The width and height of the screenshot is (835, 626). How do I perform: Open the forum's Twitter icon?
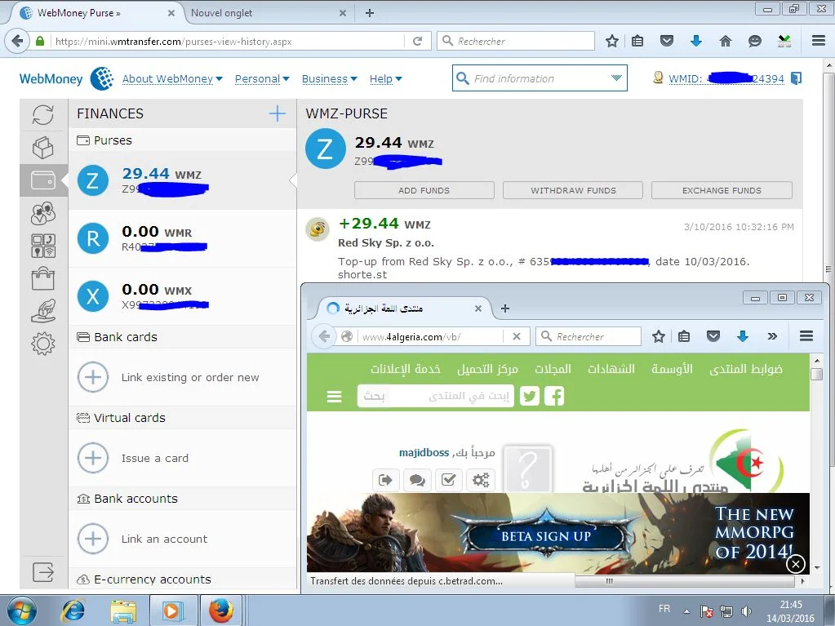(530, 397)
